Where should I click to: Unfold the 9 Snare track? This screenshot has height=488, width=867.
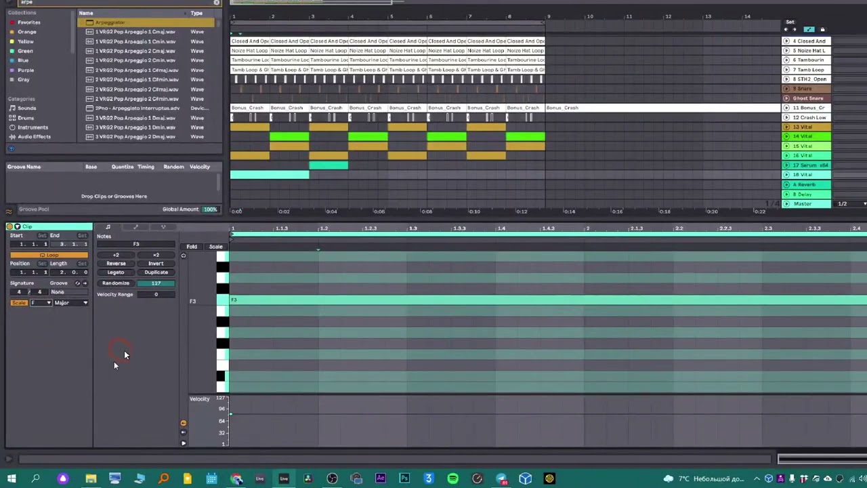coord(786,89)
